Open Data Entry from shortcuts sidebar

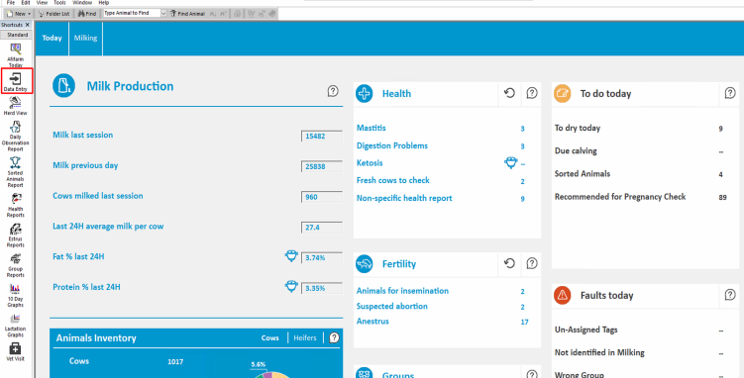(x=16, y=81)
